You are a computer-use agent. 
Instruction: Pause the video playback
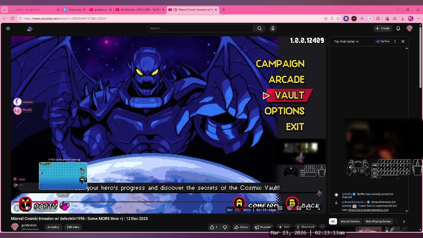[17, 208]
